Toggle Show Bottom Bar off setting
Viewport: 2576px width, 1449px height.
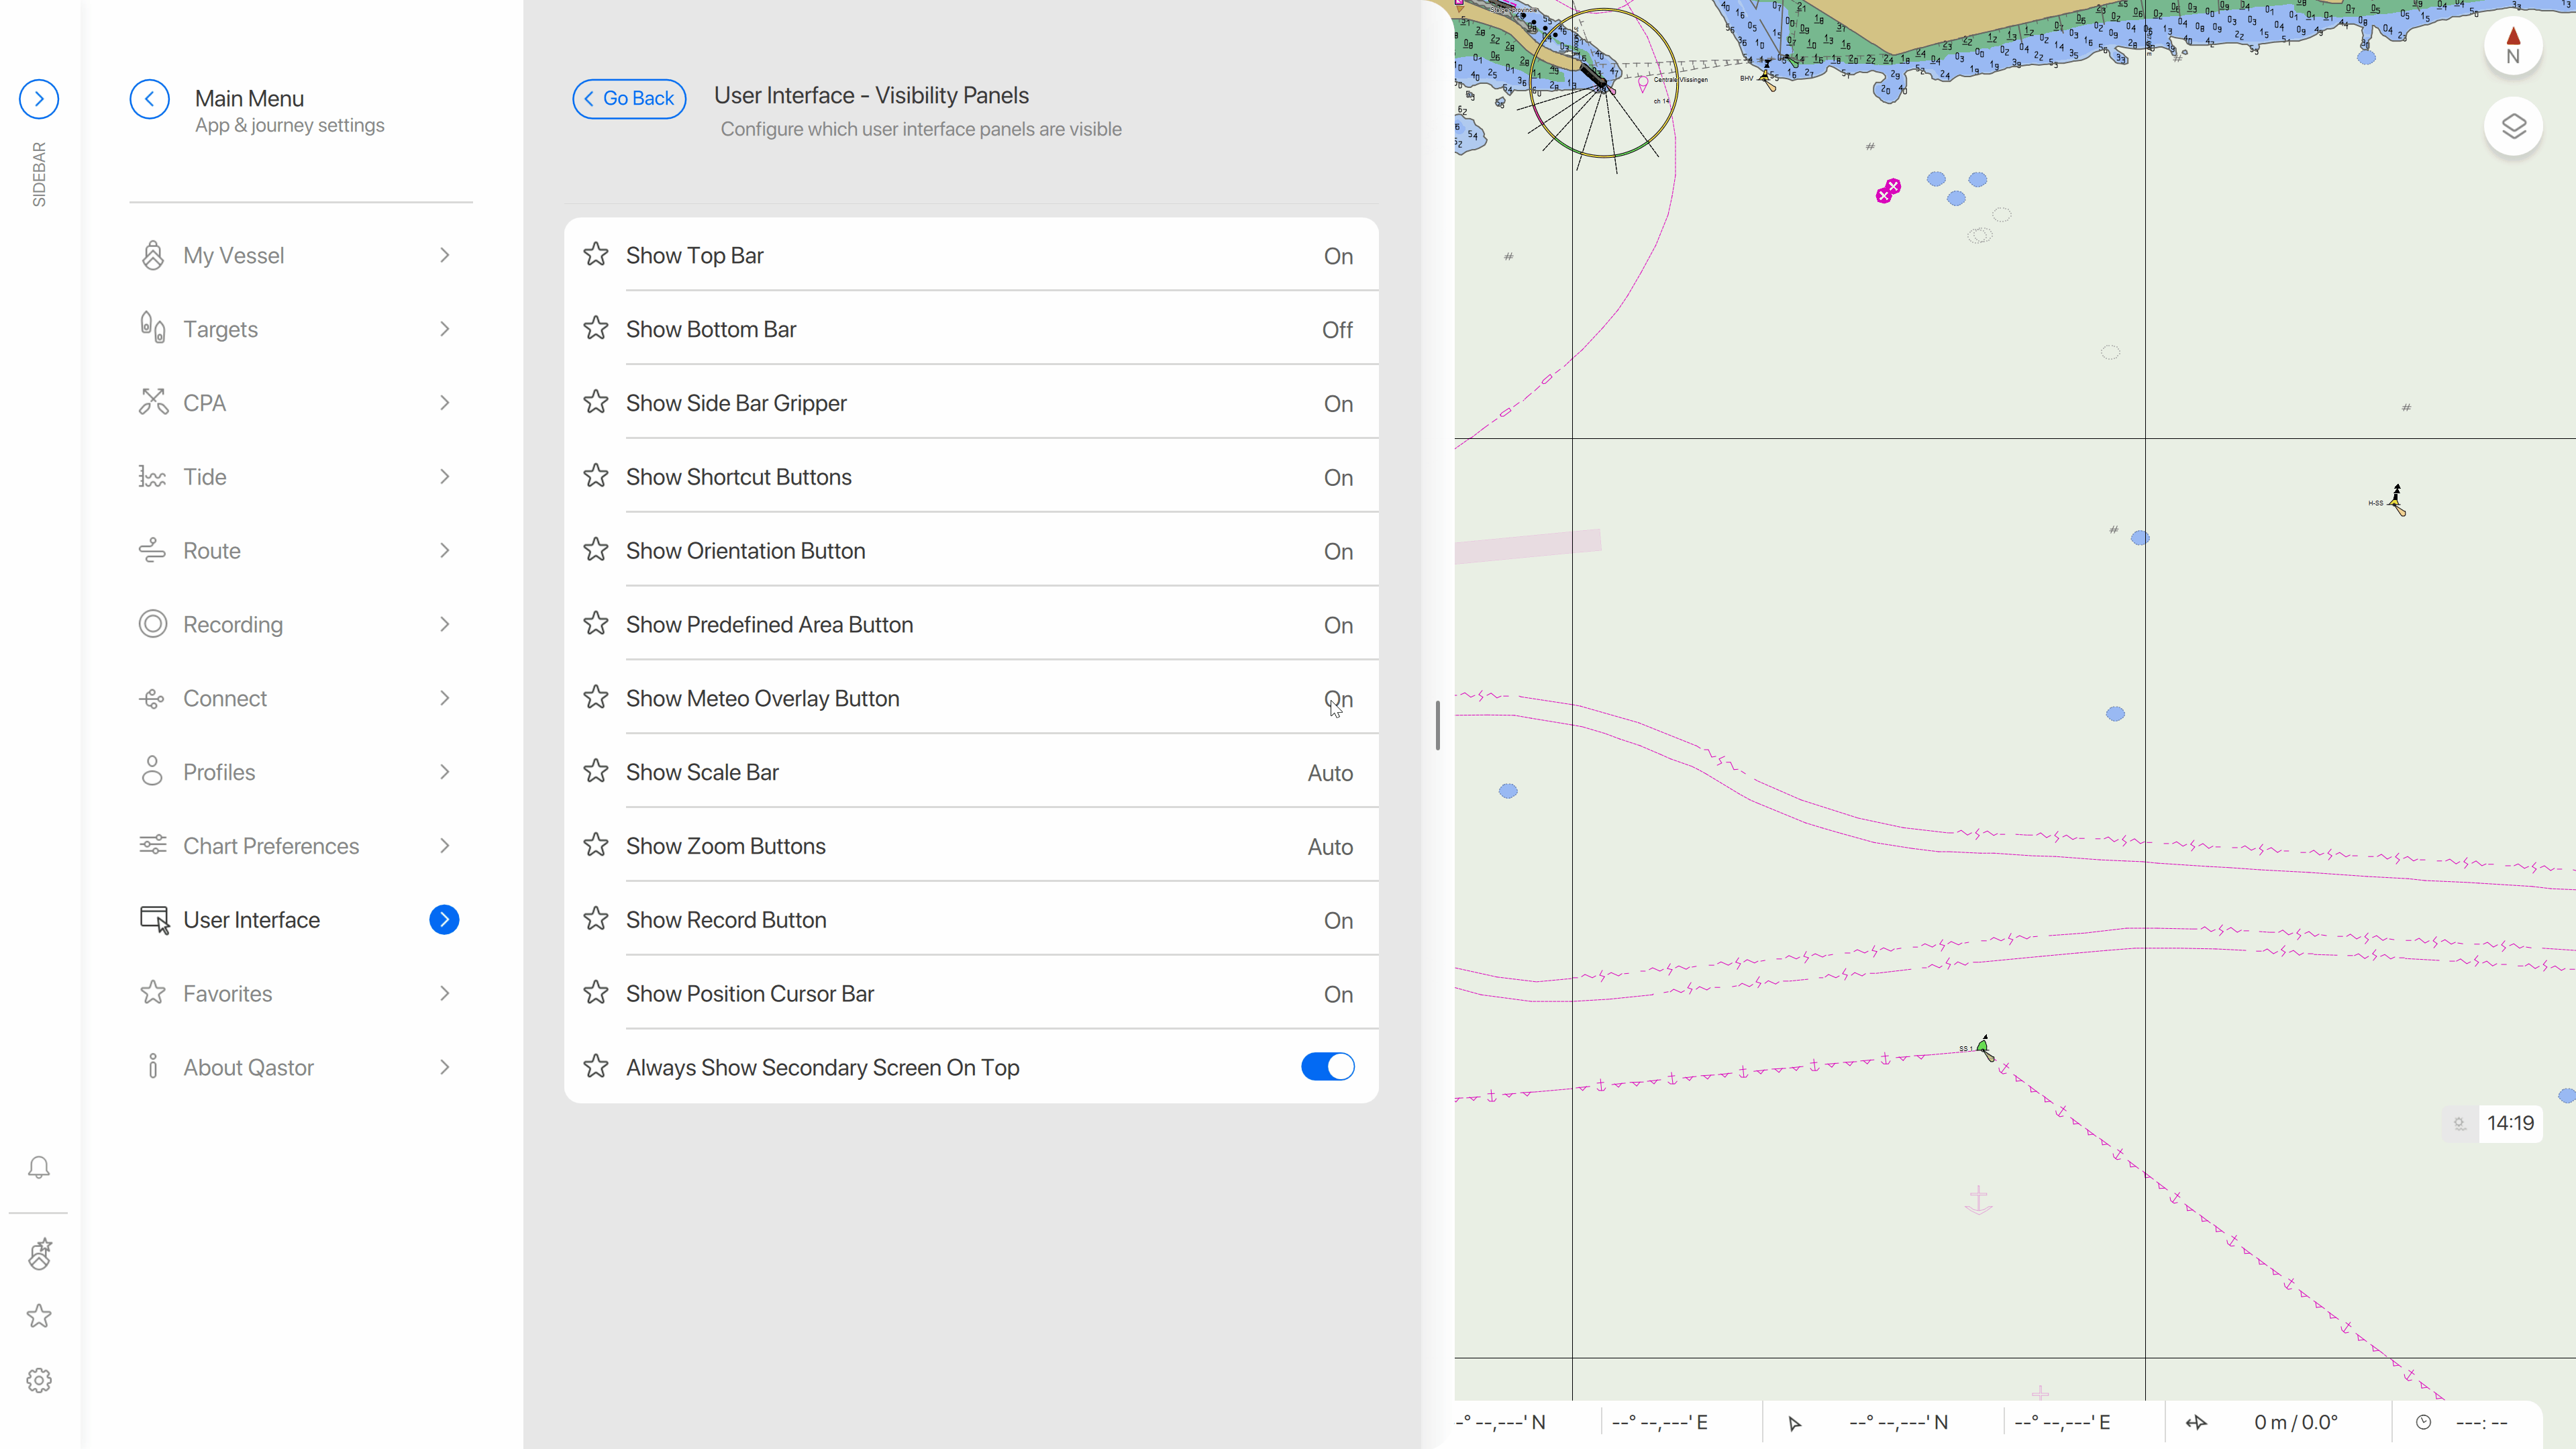[x=1337, y=328]
